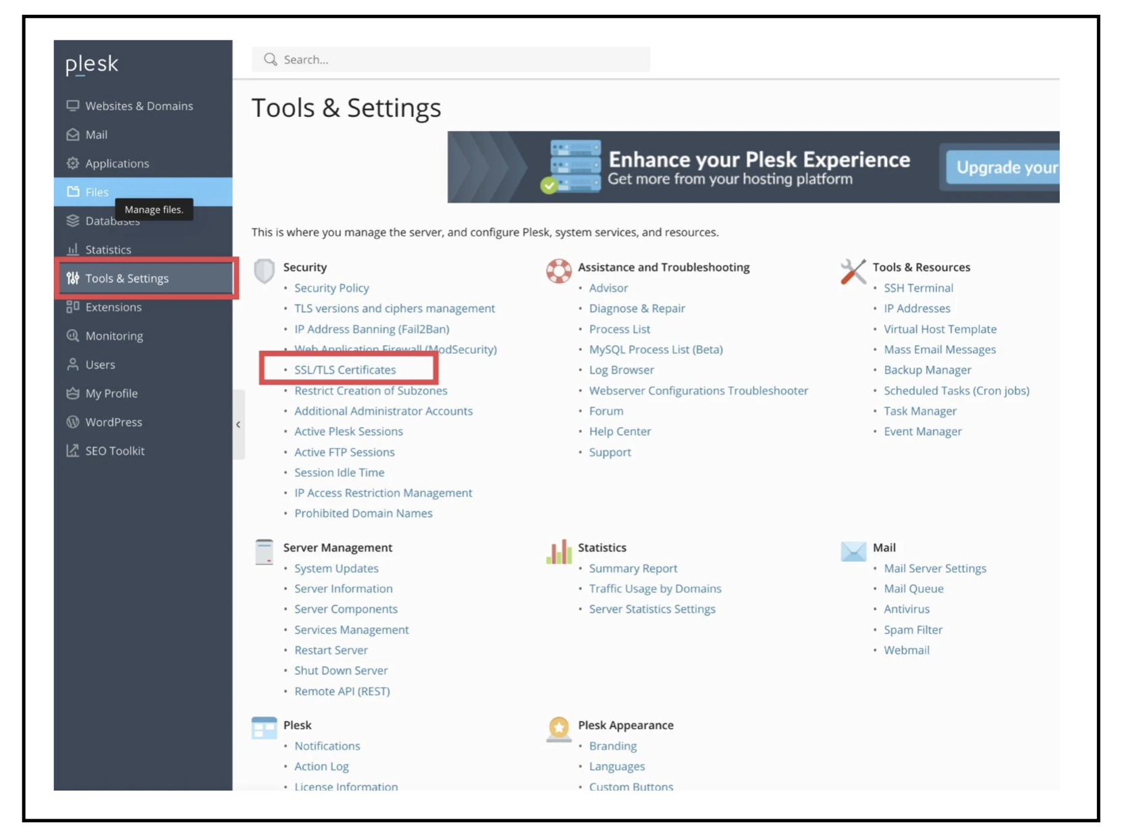The width and height of the screenshot is (1122, 839).
Task: Open the Security Policy link
Action: [331, 288]
